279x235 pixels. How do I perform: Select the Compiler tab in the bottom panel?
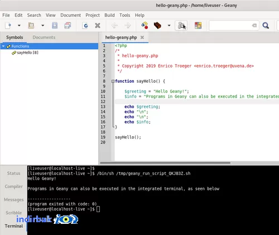[x=14, y=186]
